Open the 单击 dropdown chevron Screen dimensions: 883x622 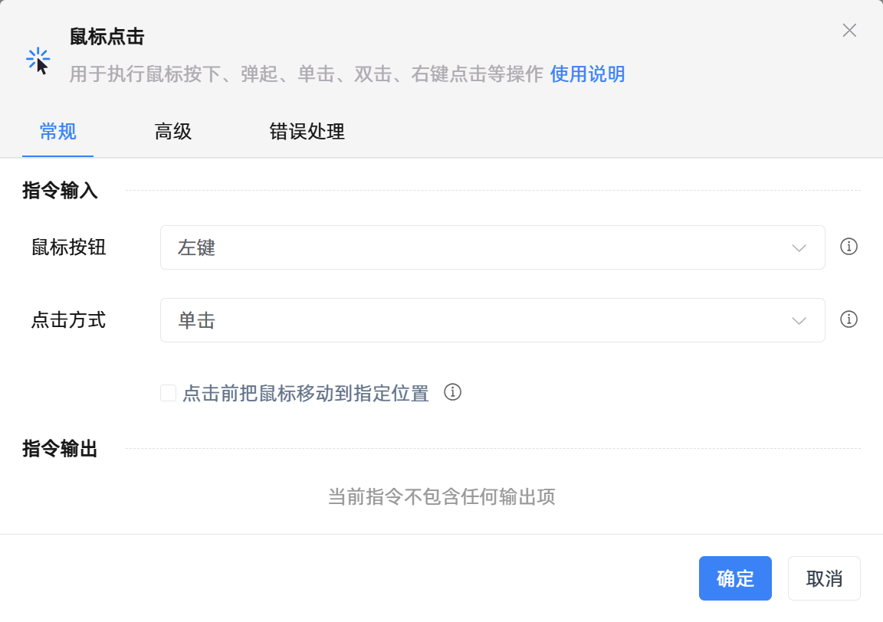799,319
